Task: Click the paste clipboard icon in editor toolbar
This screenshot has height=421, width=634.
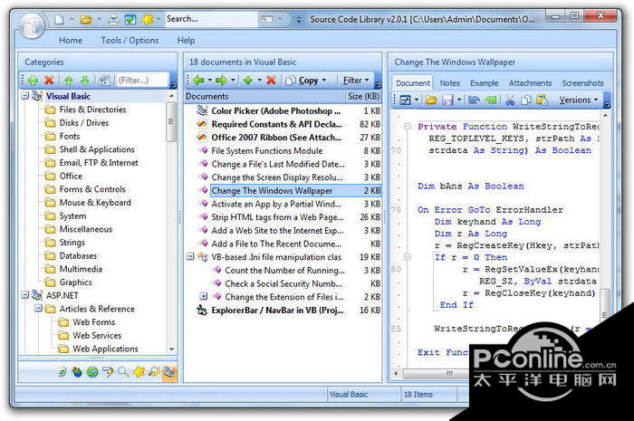Action: (x=543, y=100)
